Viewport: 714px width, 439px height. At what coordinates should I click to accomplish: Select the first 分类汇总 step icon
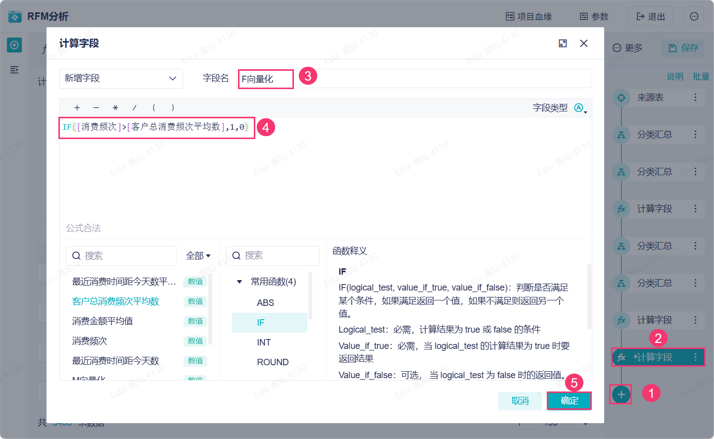pyautogui.click(x=621, y=135)
